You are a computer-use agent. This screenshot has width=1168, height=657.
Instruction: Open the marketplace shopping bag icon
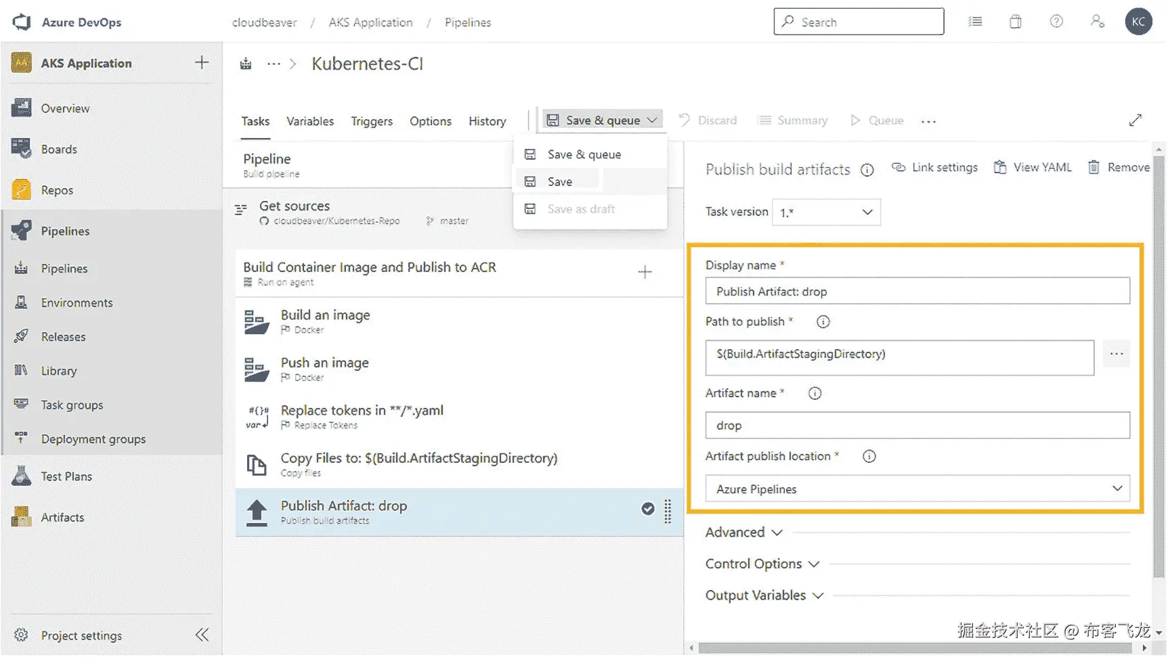(1016, 22)
